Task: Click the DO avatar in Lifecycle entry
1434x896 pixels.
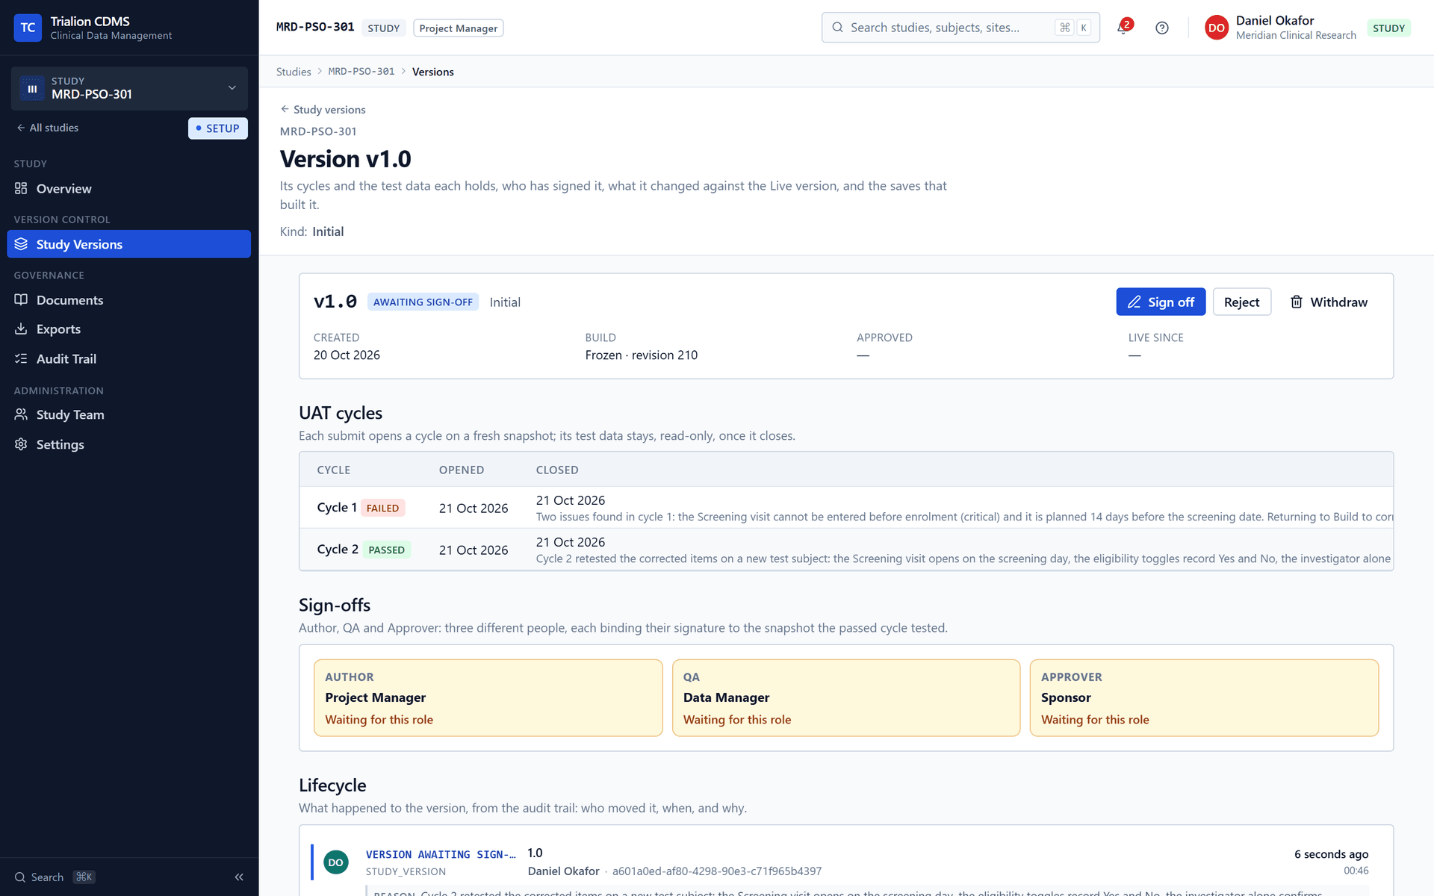Action: click(336, 862)
